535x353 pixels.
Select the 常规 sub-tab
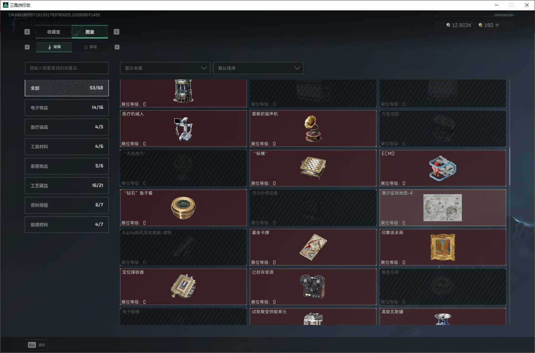click(x=54, y=47)
